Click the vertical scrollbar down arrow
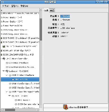 click(41, 107)
